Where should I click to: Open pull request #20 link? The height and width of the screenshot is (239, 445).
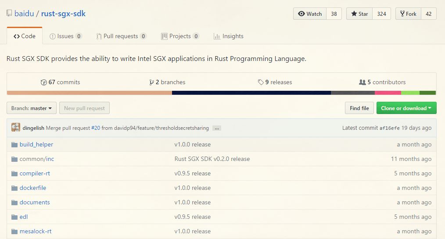(96, 128)
